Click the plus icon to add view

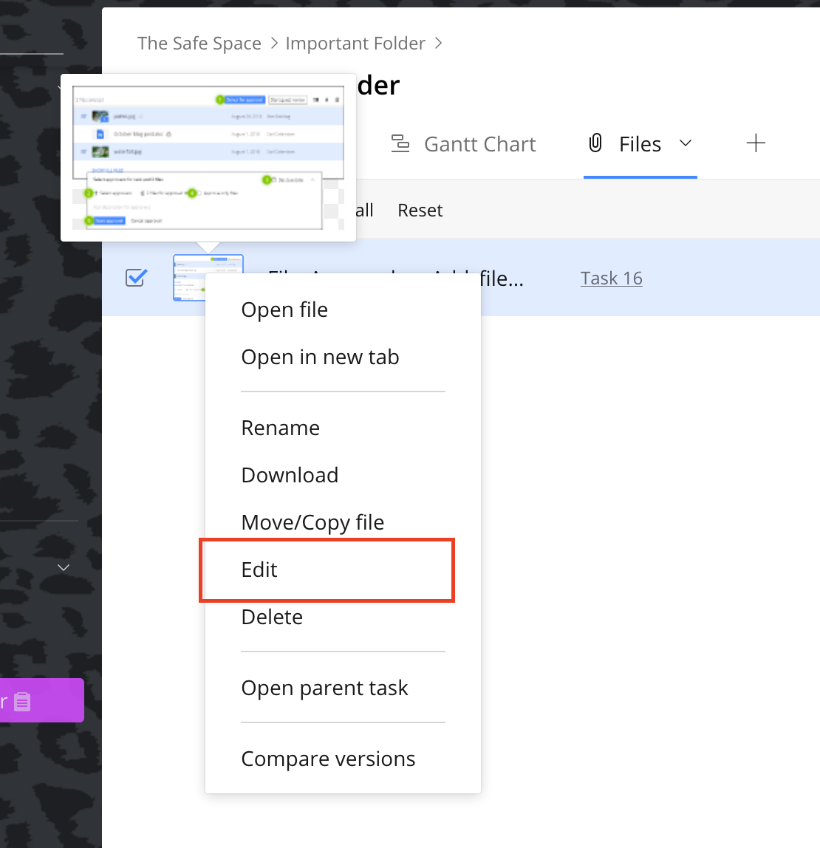756,143
